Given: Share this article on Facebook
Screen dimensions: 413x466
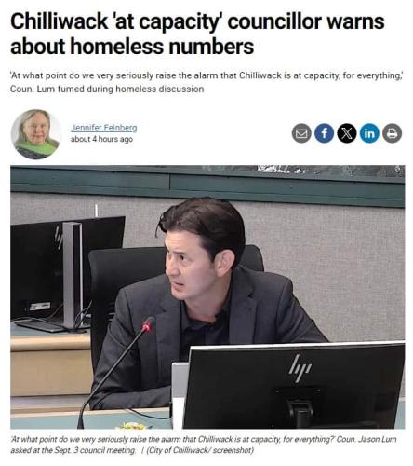Looking at the screenshot, I should 324,133.
